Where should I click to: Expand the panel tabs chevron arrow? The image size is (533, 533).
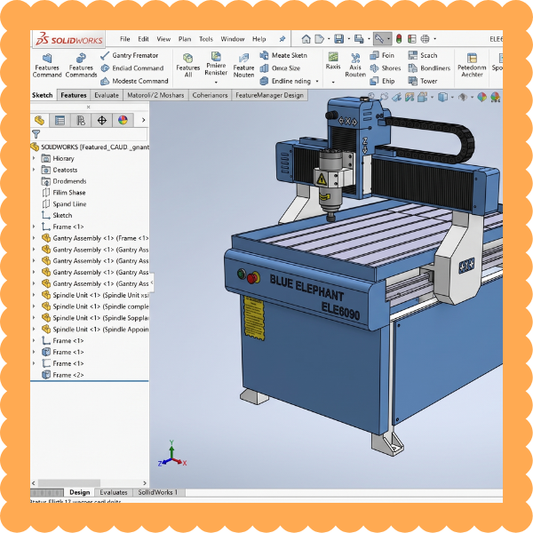coord(143,120)
